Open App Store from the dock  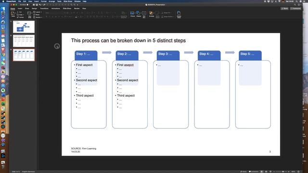3,86
